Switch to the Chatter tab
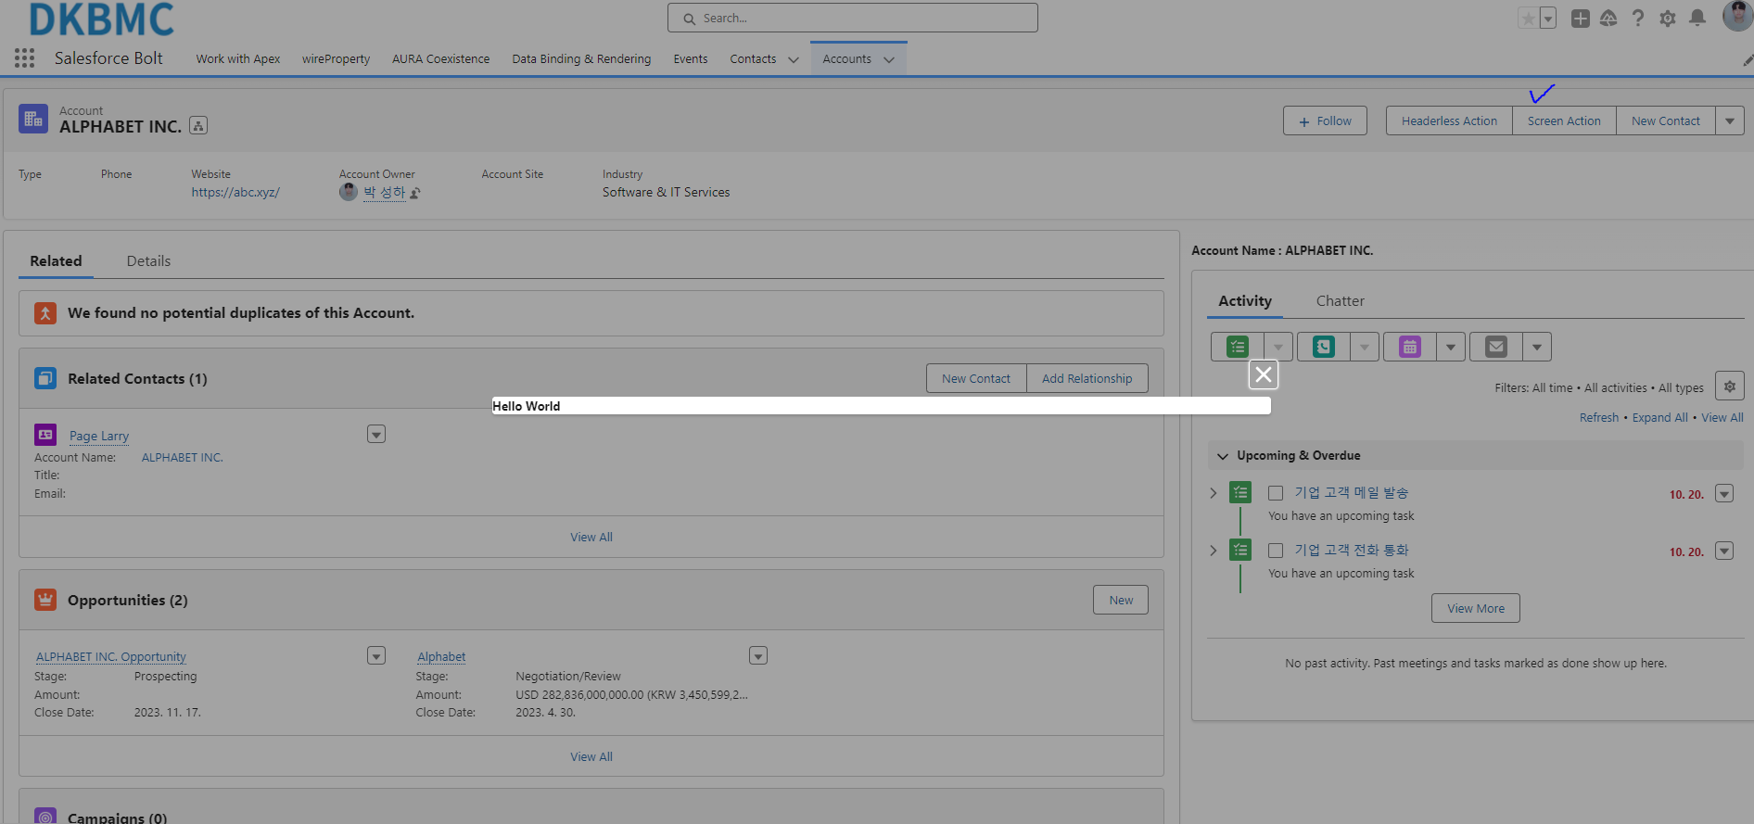This screenshot has width=1754, height=824. click(1340, 301)
